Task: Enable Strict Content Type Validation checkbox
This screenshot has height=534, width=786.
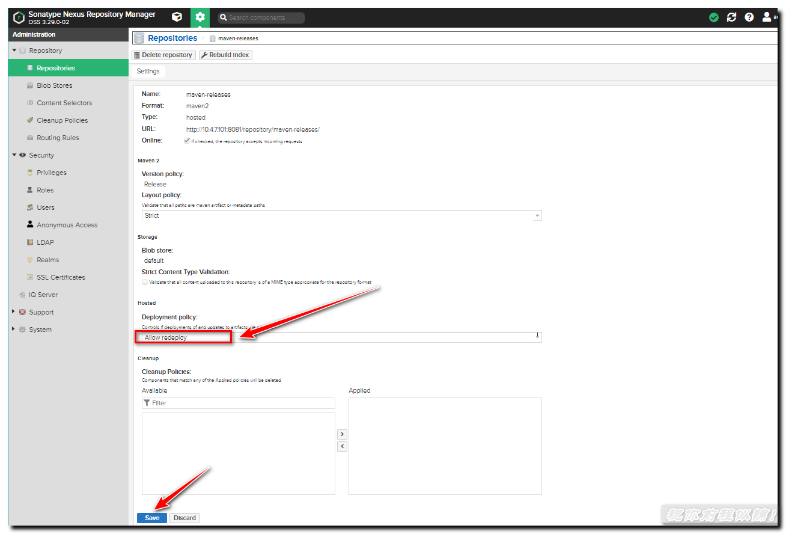Action: point(145,282)
